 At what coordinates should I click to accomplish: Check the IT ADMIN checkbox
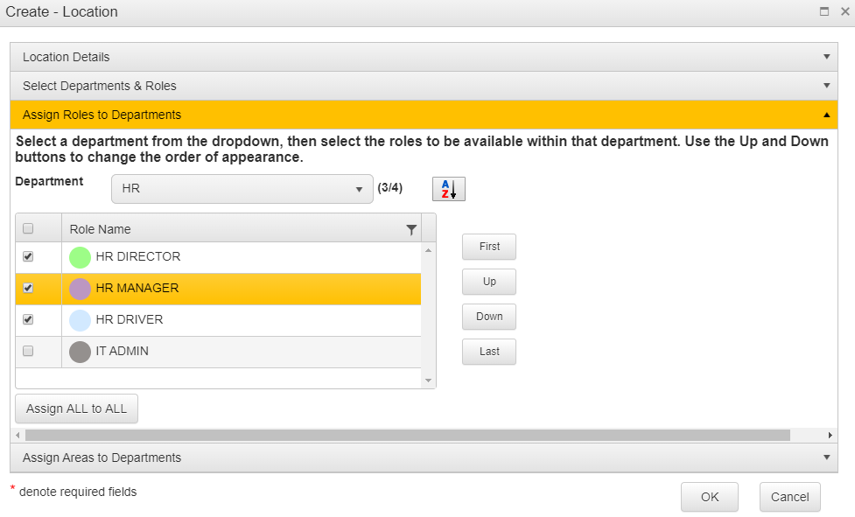coord(28,351)
